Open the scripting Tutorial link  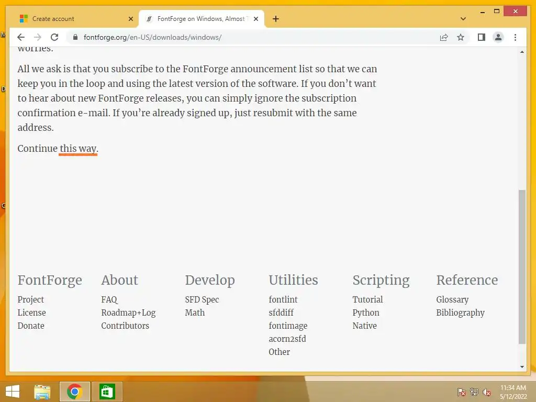(367, 299)
